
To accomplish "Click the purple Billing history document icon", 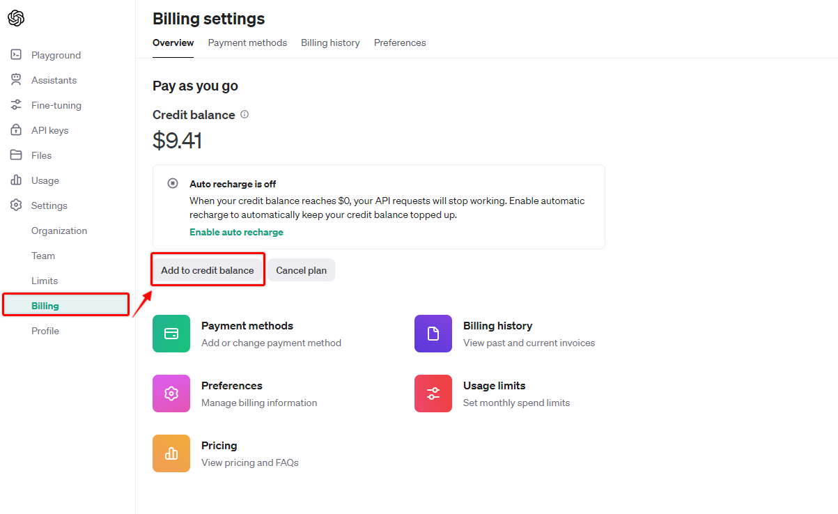I will (x=433, y=334).
